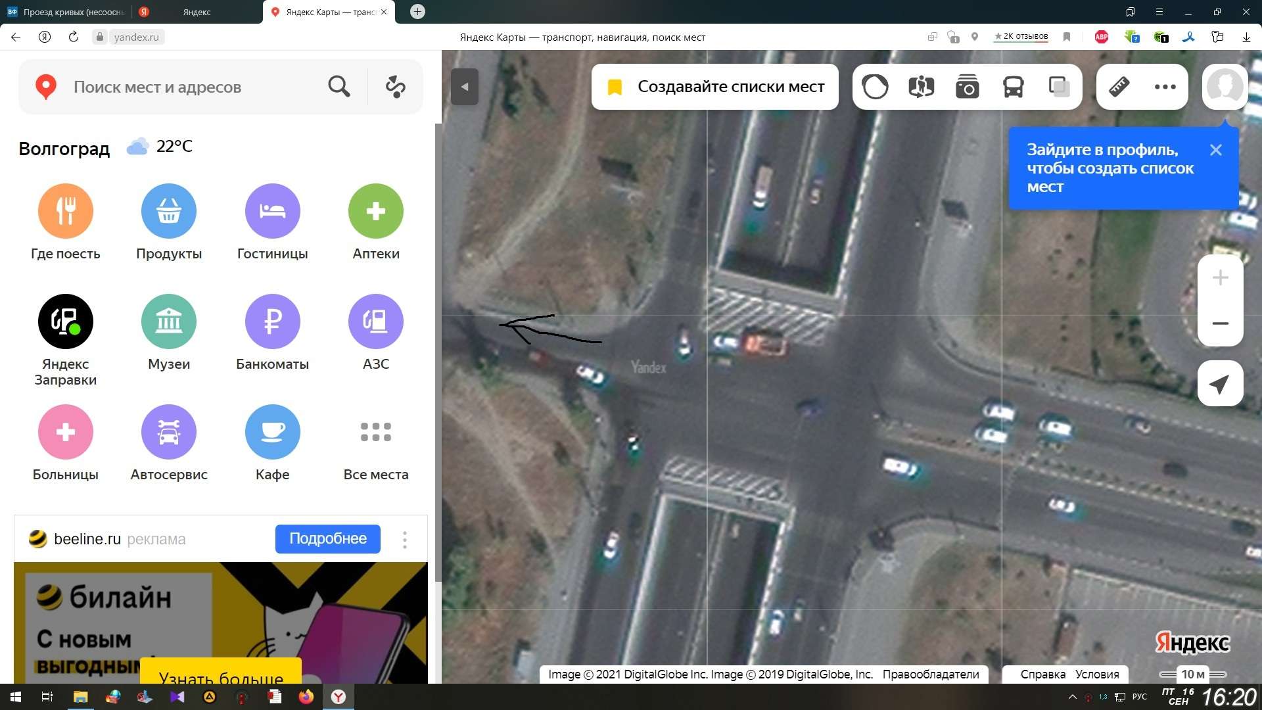Click the route builder icon
1262x710 pixels.
(x=395, y=87)
